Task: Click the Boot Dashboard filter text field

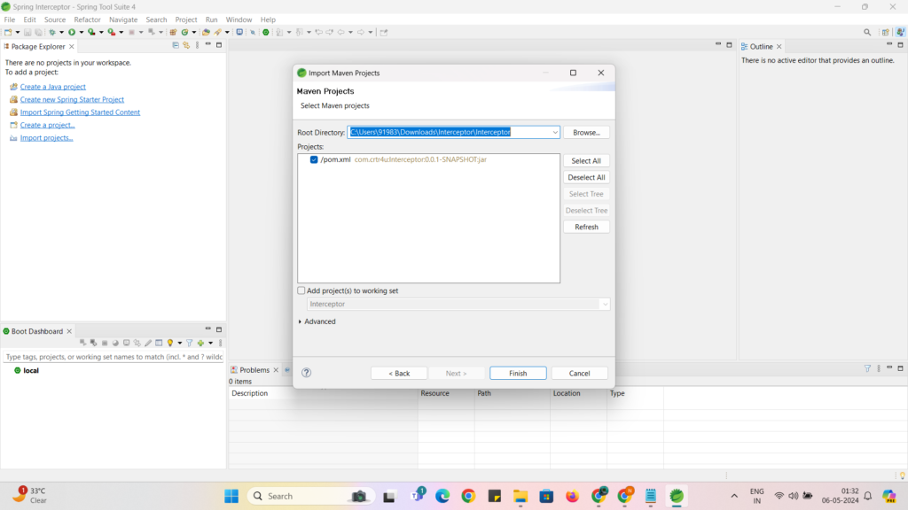Action: click(x=113, y=357)
